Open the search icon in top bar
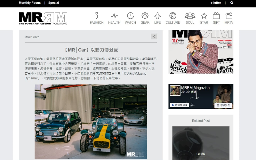The width and height of the screenshot is (256, 160). [232, 3]
